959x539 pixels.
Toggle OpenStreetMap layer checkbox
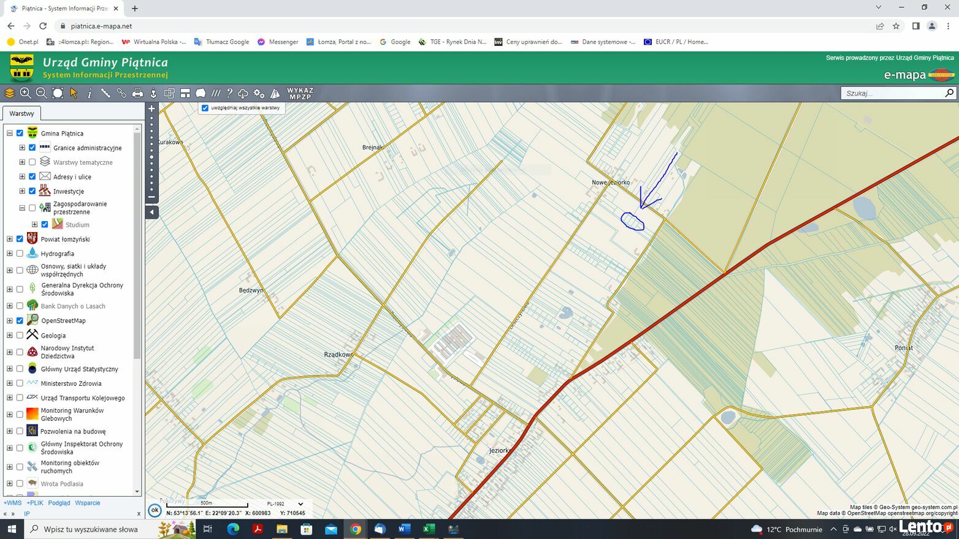point(20,320)
